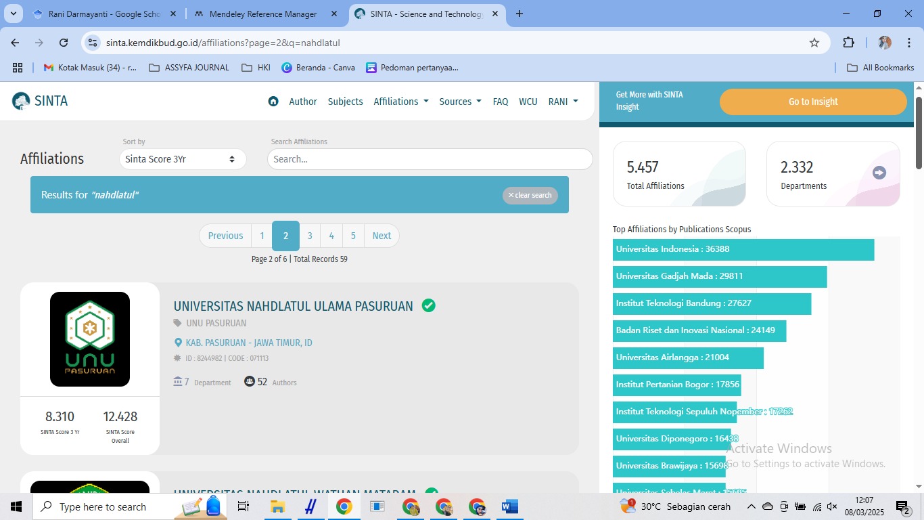Viewport: 924px width, 520px height.
Task: Open the Windows Start menu
Action: coord(16,506)
